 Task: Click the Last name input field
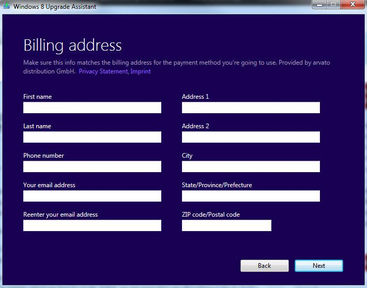click(92, 137)
